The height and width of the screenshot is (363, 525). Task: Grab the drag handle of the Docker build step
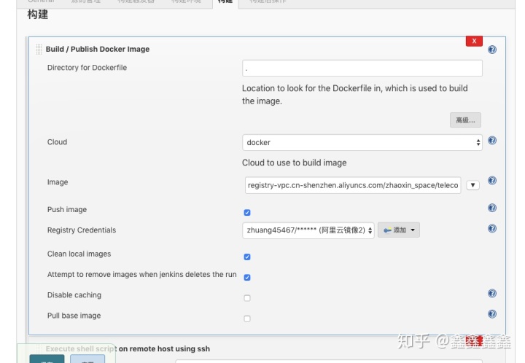click(x=39, y=49)
